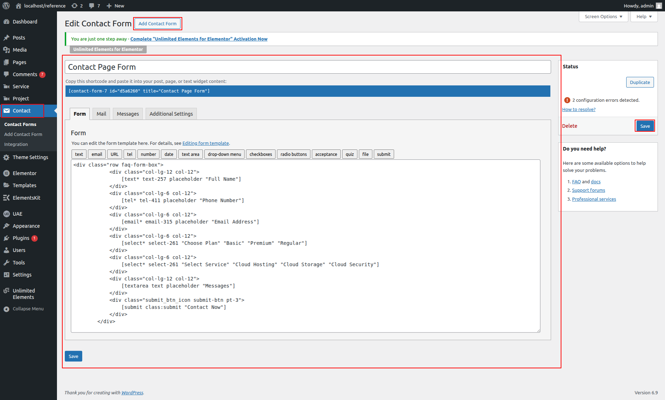
Task: Open the WordPress footer link
Action: pyautogui.click(x=132, y=393)
